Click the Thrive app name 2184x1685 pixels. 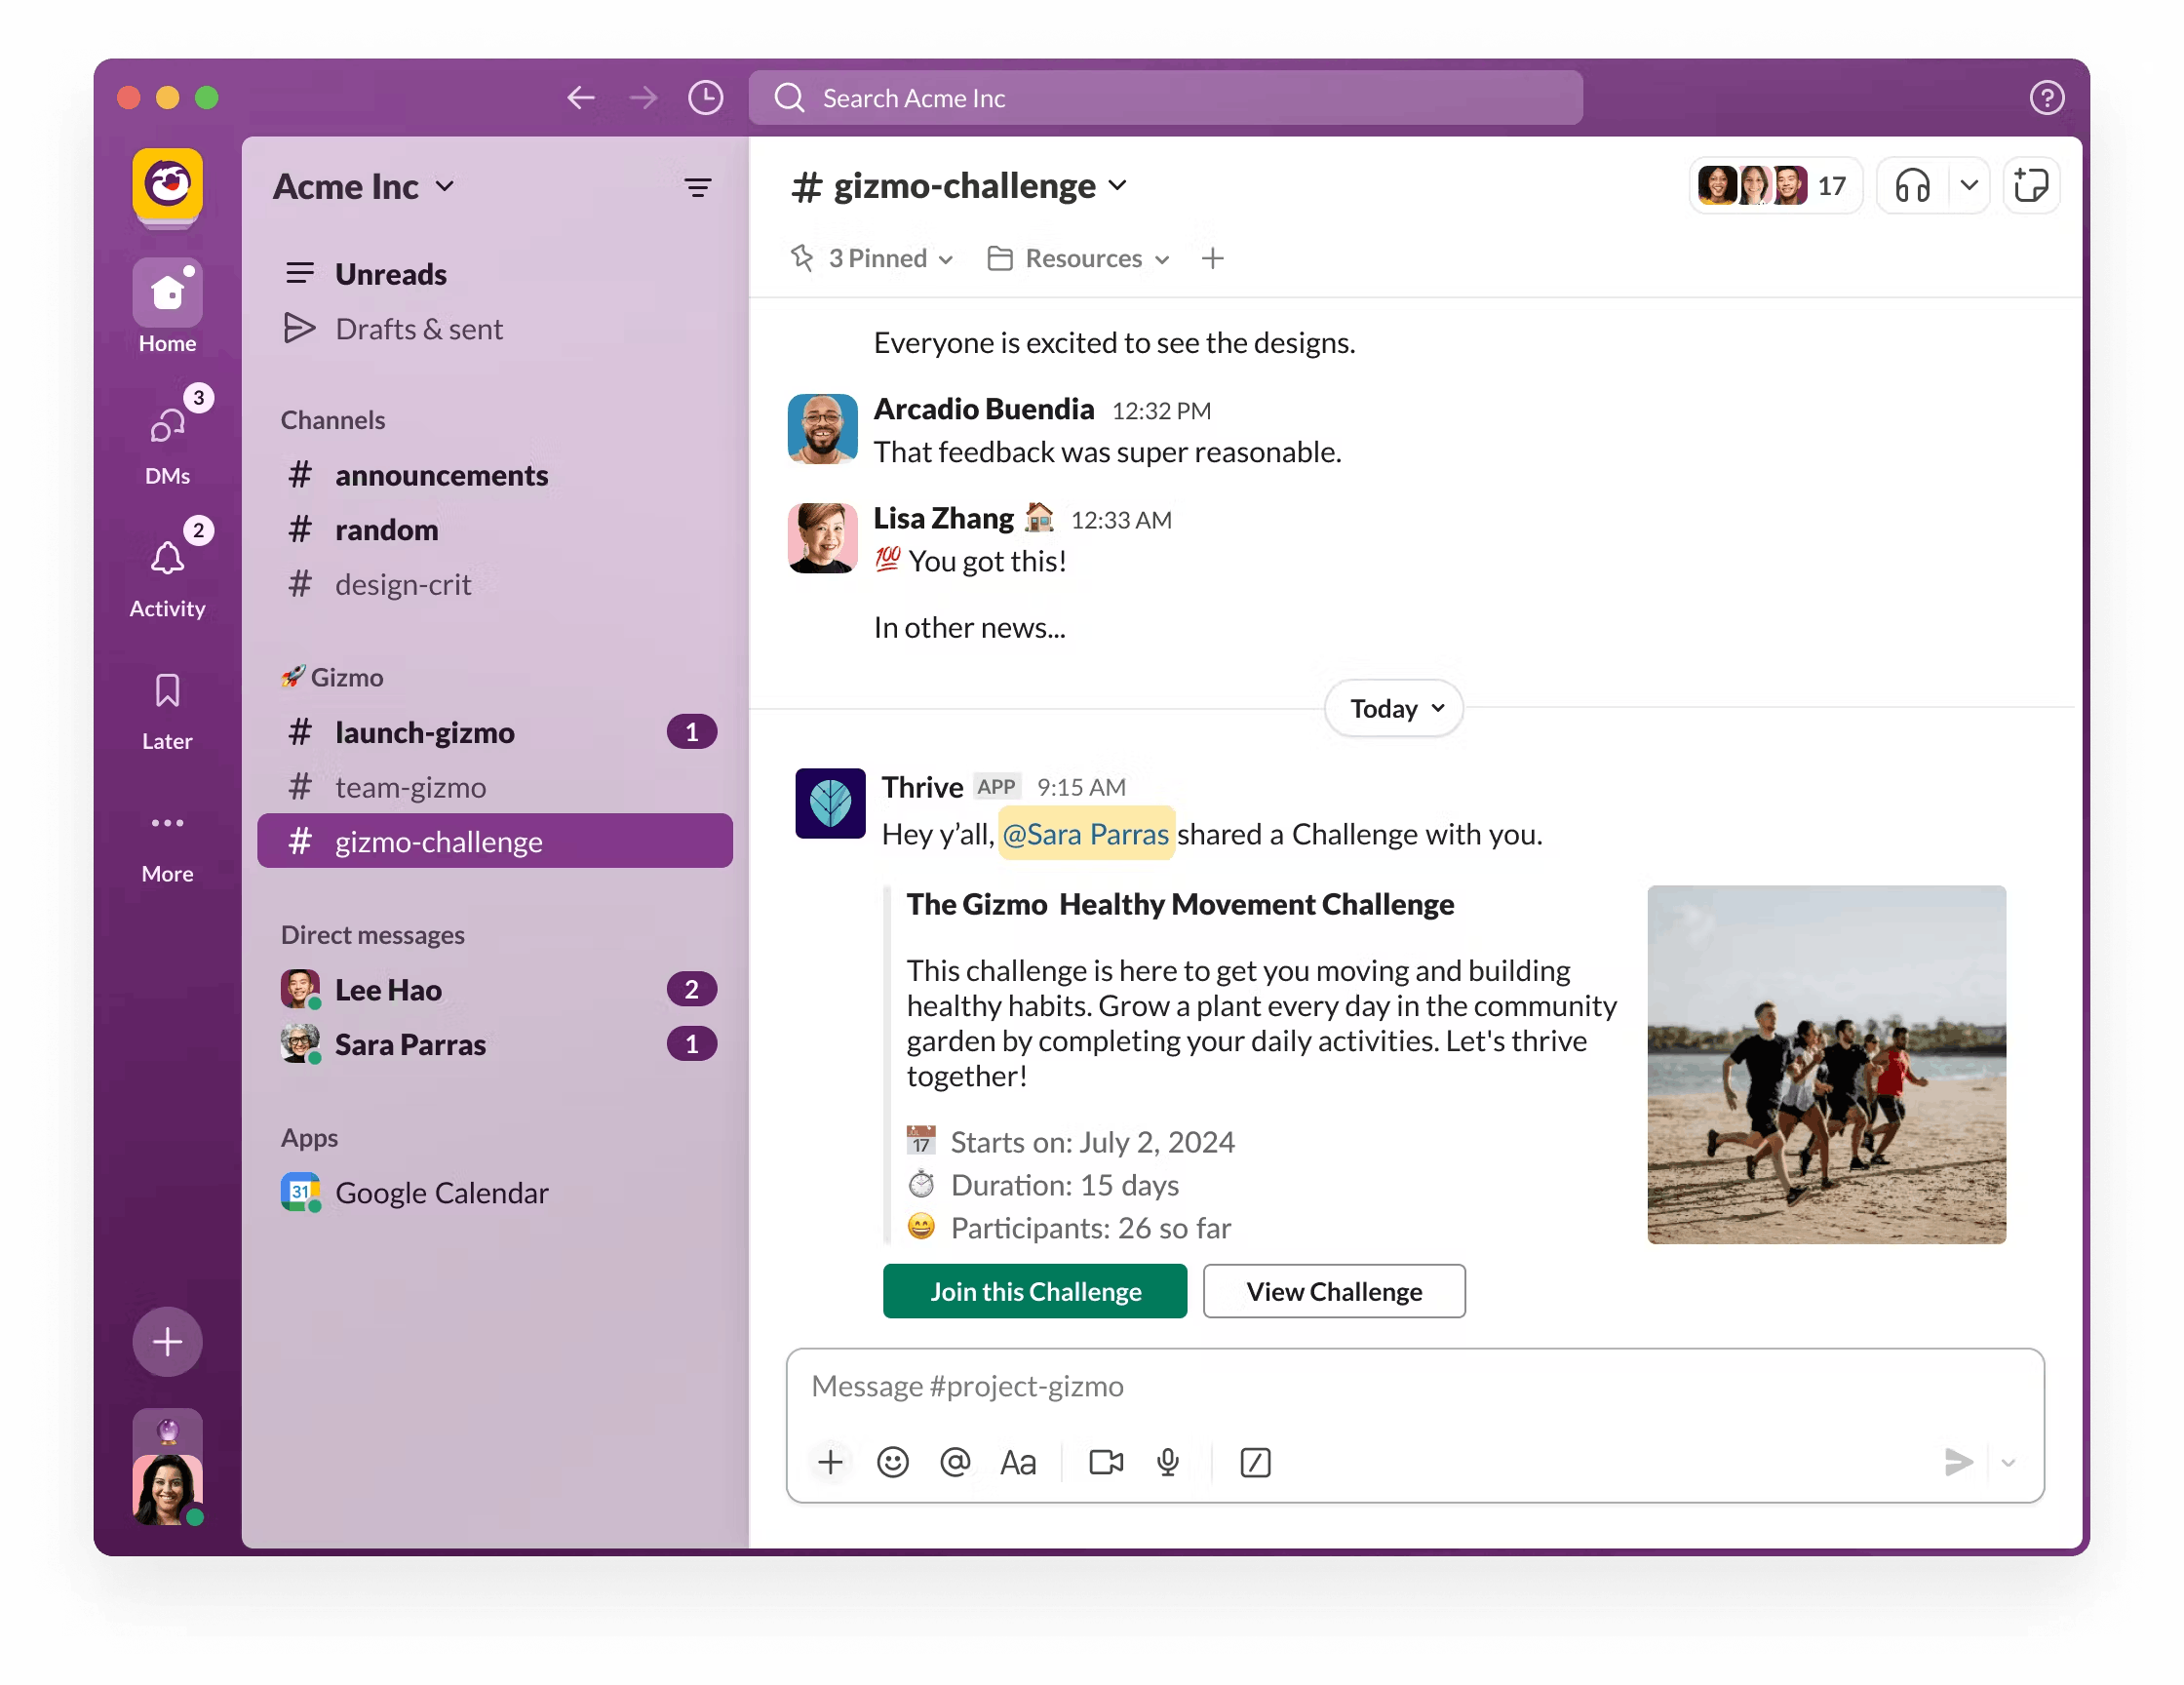922,787
